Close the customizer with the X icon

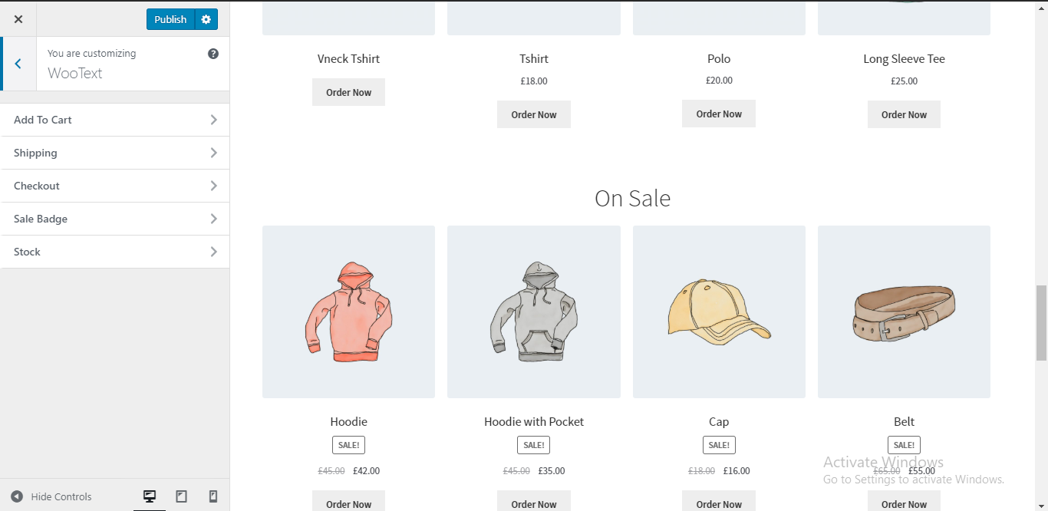click(x=18, y=19)
